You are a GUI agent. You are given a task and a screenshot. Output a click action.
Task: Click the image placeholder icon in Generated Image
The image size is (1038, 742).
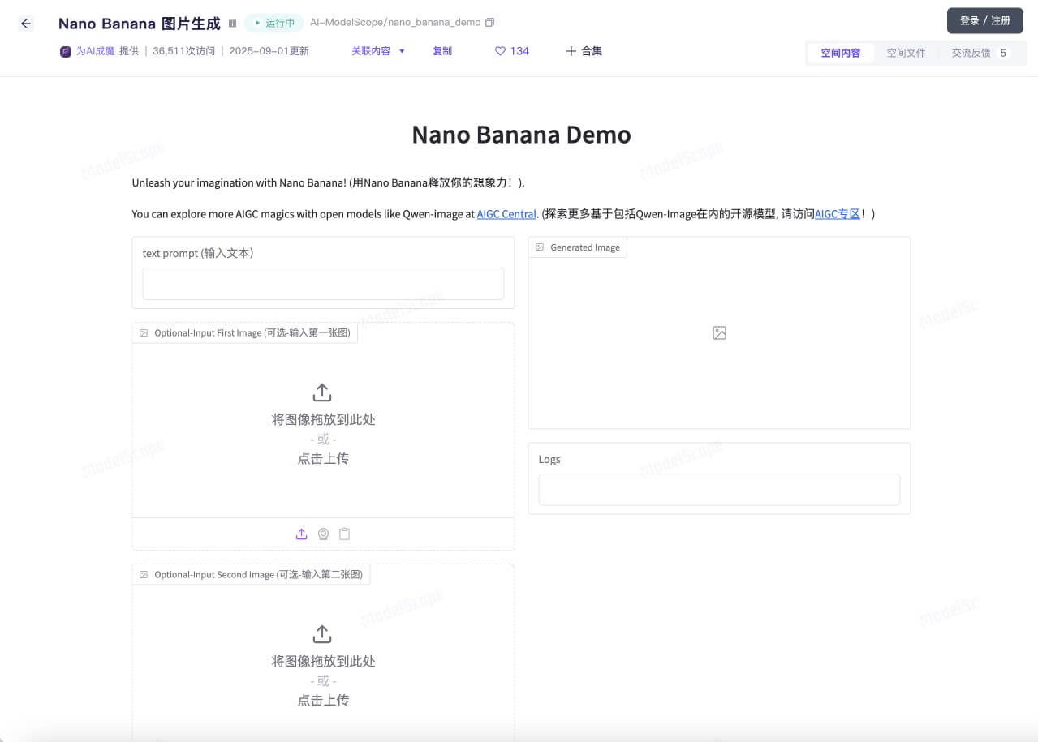click(x=718, y=332)
